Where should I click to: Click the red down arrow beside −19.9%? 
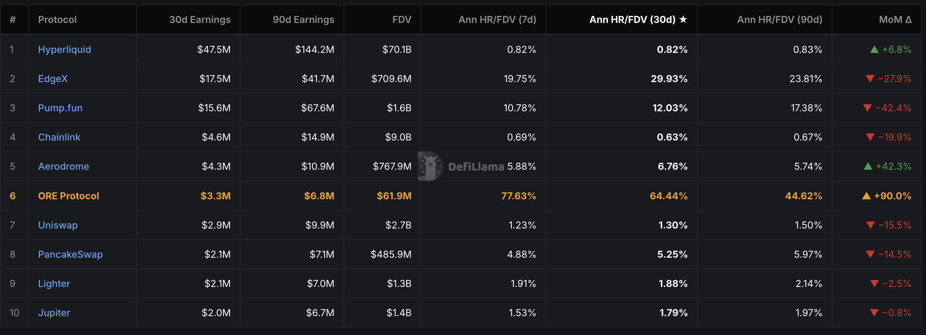870,137
